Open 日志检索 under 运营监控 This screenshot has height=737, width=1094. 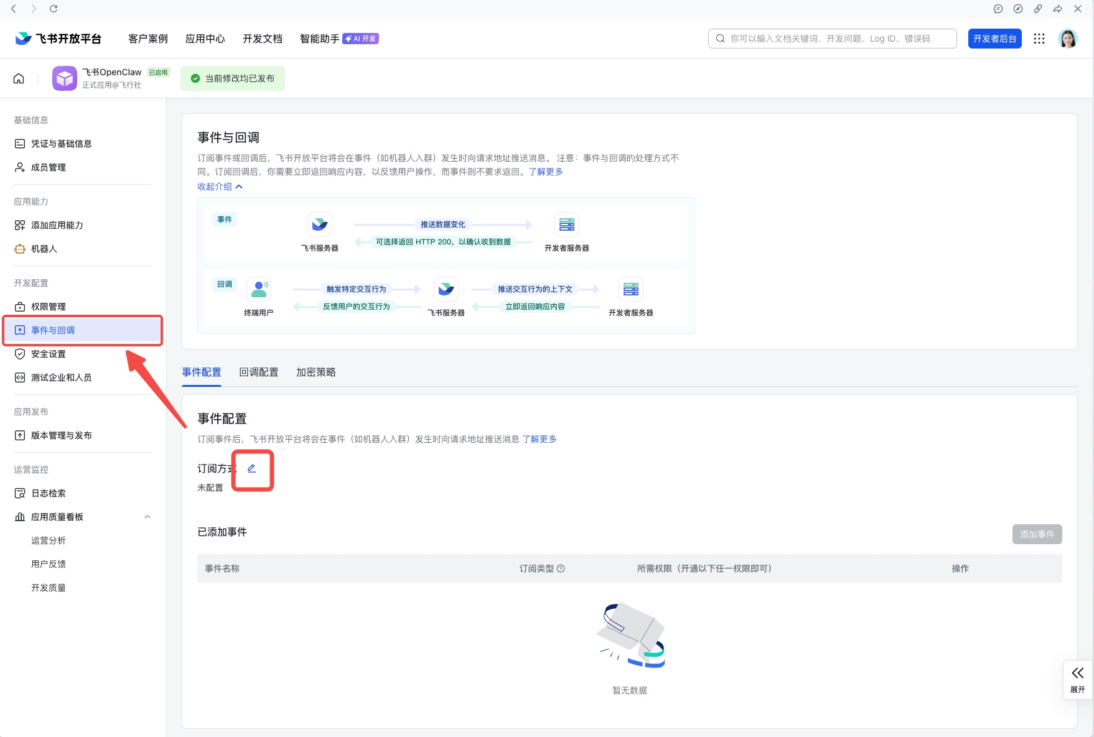pyautogui.click(x=48, y=493)
